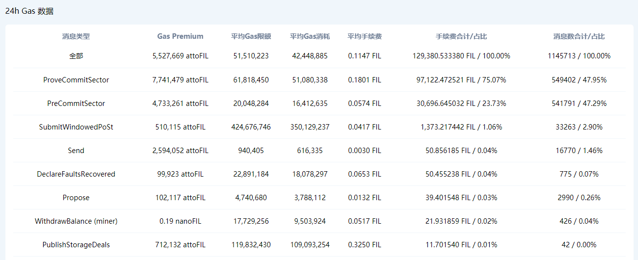Click the 0.0574 FIL average fee
The height and width of the screenshot is (260, 638).
365,103
